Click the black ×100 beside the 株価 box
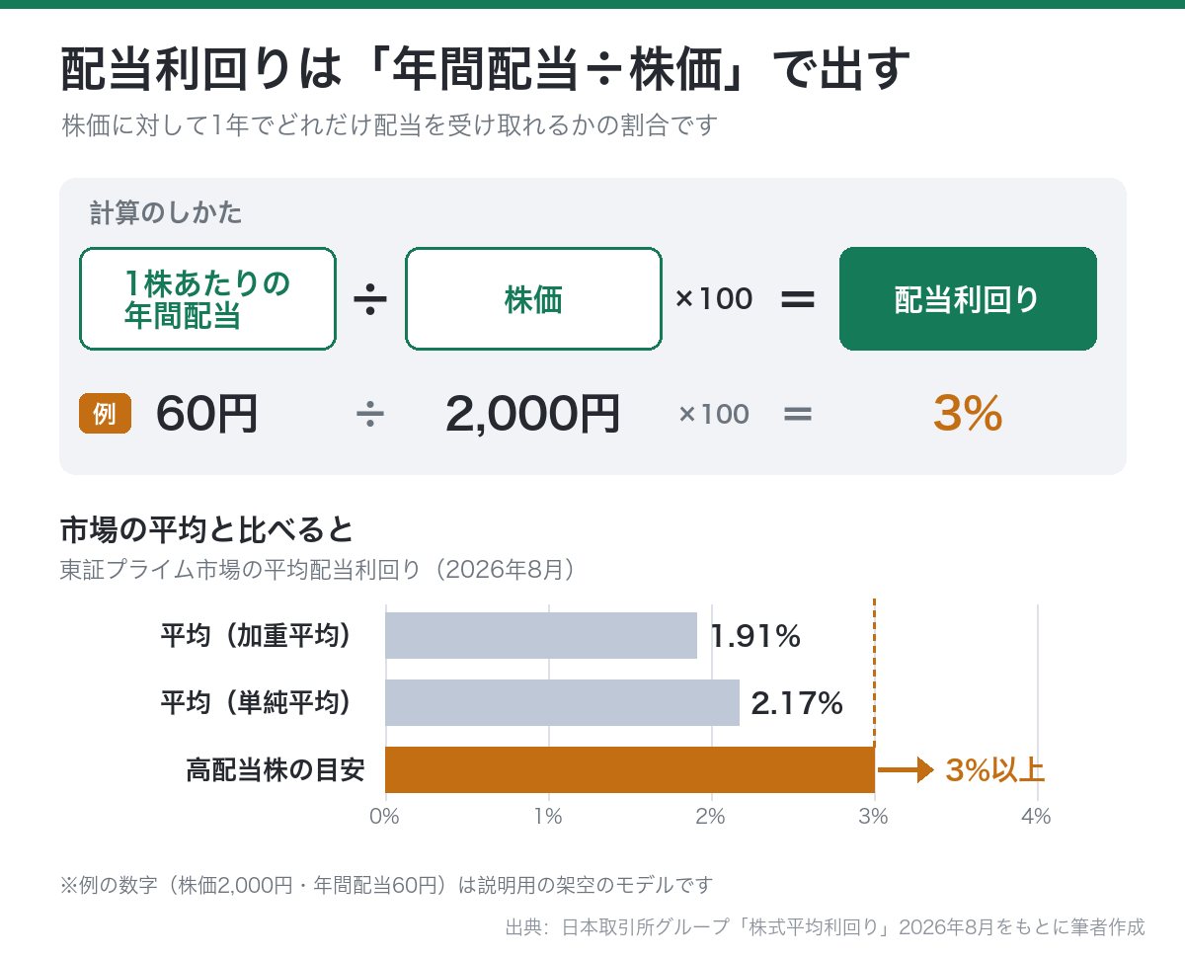 [x=714, y=298]
